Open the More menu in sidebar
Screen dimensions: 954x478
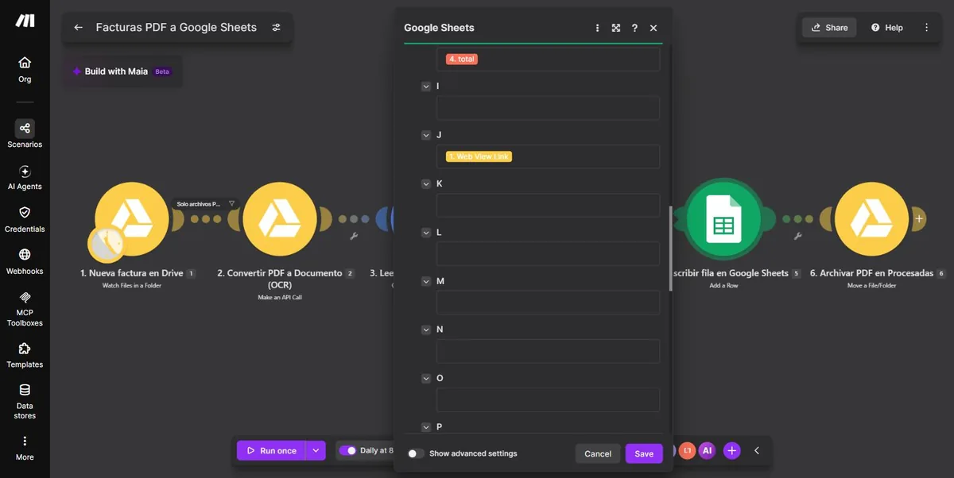tap(25, 448)
